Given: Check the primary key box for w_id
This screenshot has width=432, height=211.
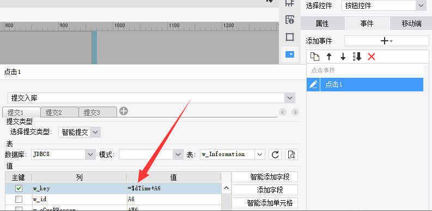Looking at the screenshot, I should [x=19, y=199].
